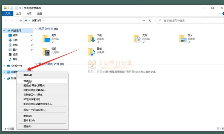This screenshot has width=224, height=134.
Task: Select 快速访问 in the navigation pane
Action: tap(16, 30)
